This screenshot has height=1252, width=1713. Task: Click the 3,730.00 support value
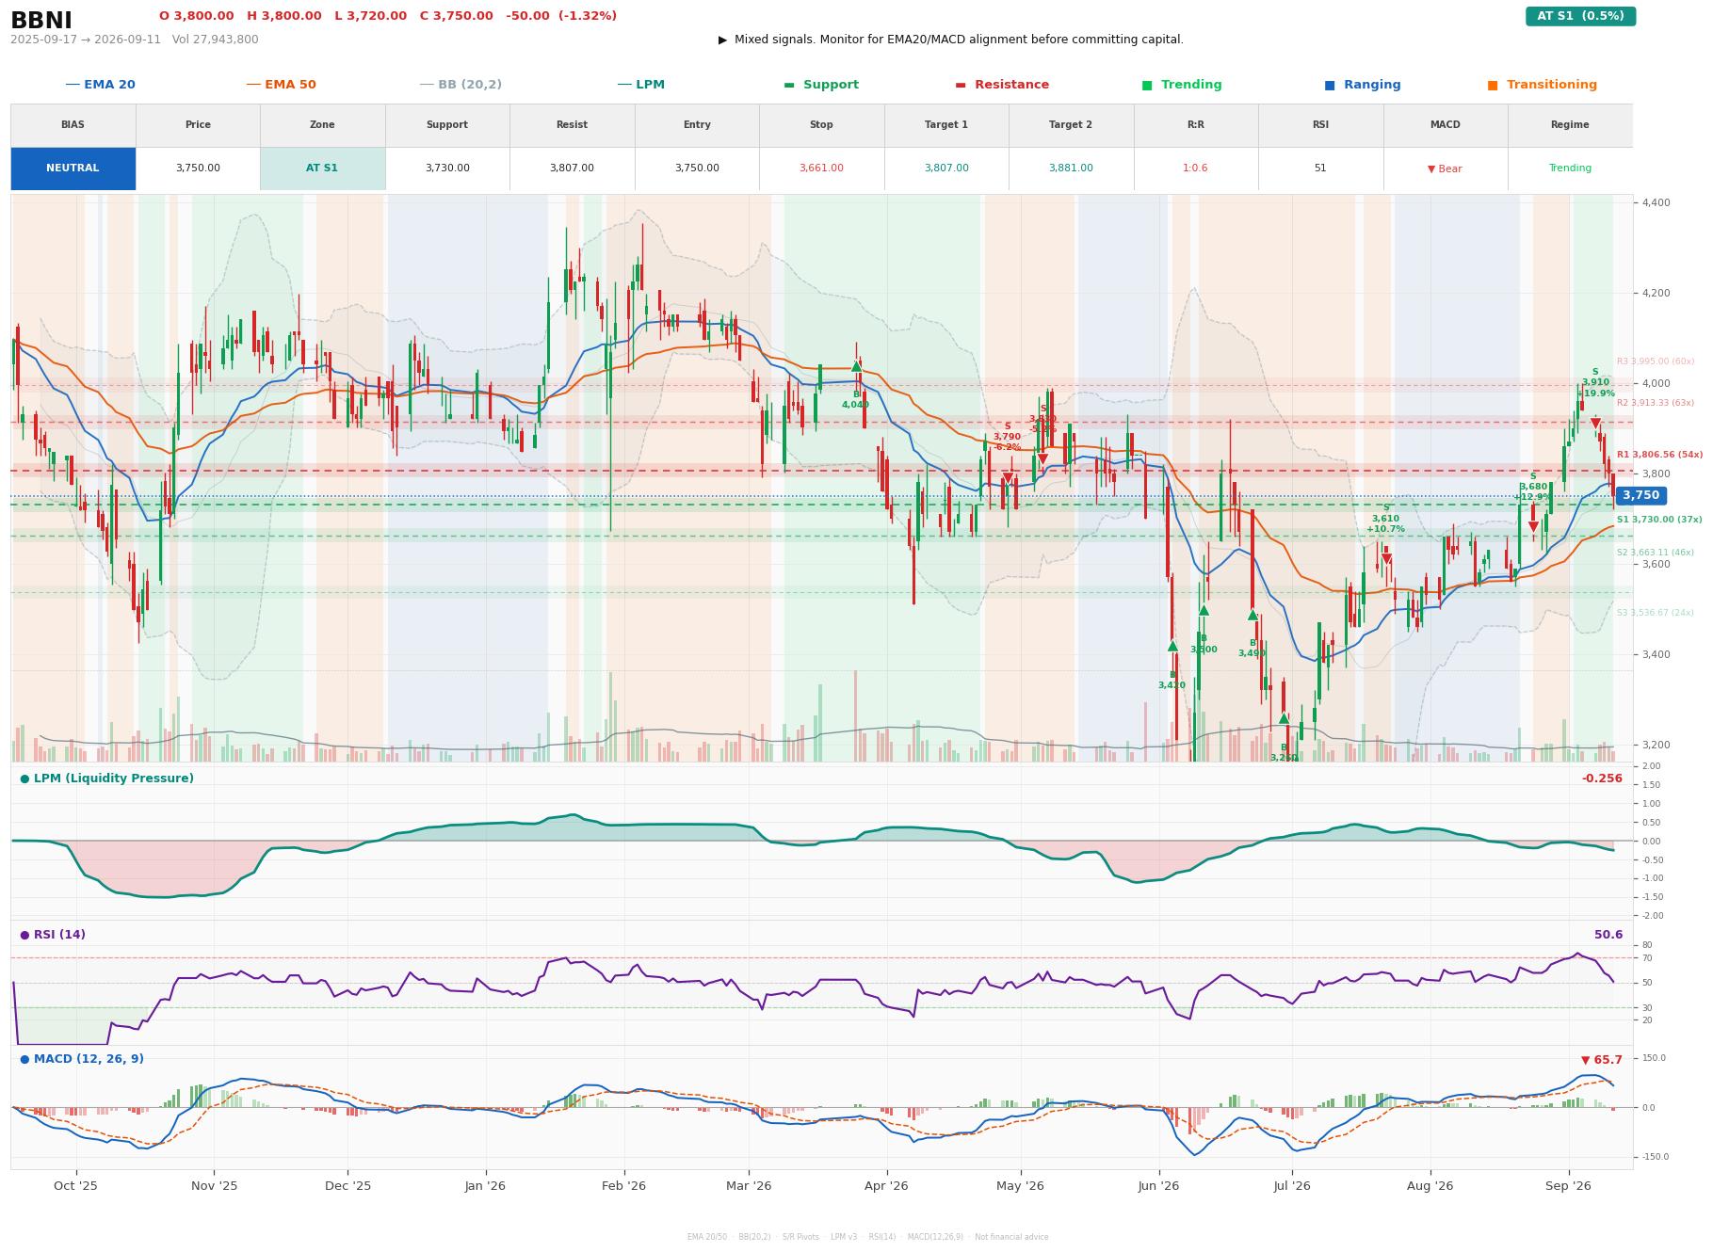coord(447,169)
